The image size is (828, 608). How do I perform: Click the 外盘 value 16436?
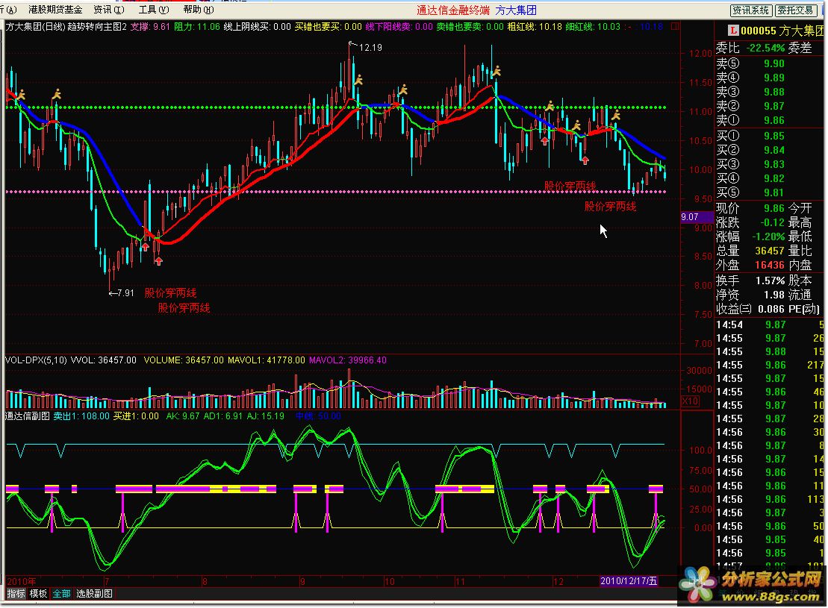tap(769, 265)
